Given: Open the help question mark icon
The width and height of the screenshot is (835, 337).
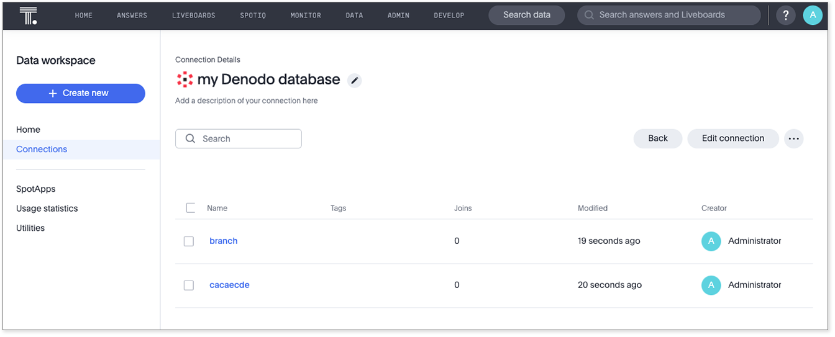Looking at the screenshot, I should pyautogui.click(x=785, y=16).
